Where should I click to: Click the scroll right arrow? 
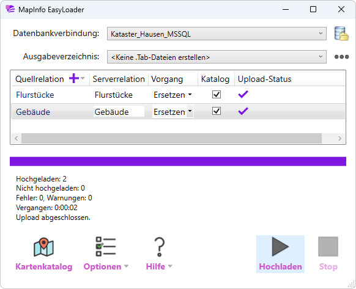coord(339,138)
